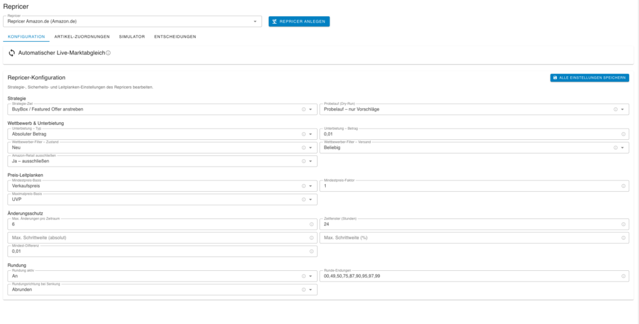Click the sync icon of Live-Marktabgleich
Screen dimensions: 639x324
tap(12, 53)
